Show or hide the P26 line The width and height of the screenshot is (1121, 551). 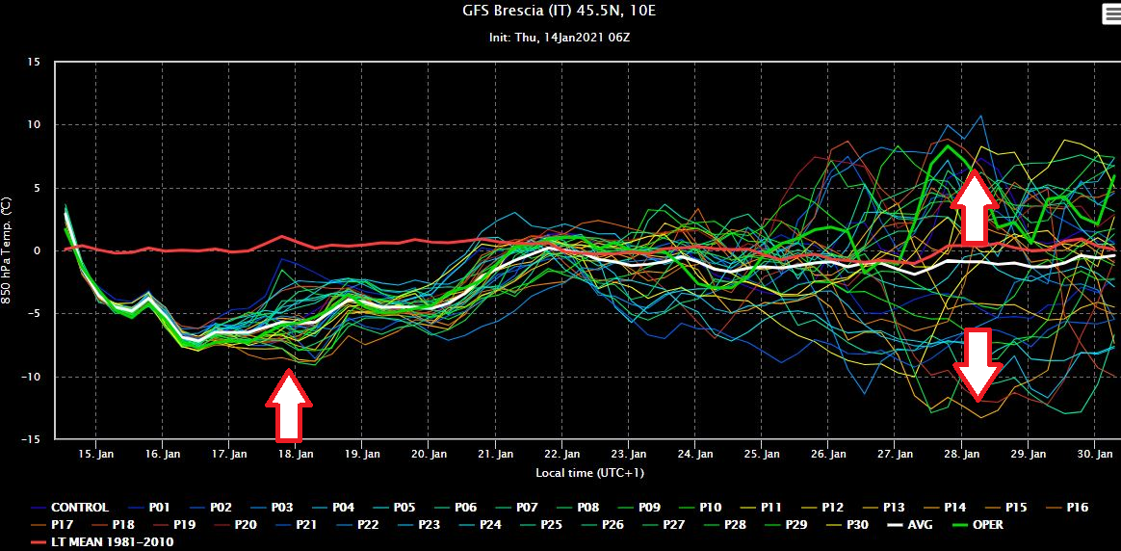[x=602, y=525]
